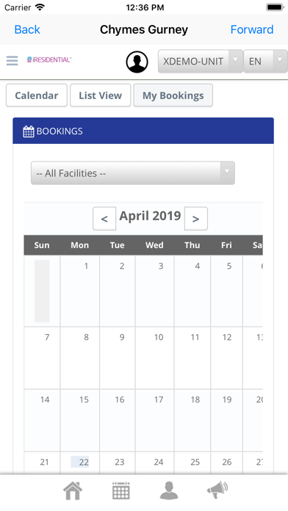Open announcements megaphone icon

(217, 490)
